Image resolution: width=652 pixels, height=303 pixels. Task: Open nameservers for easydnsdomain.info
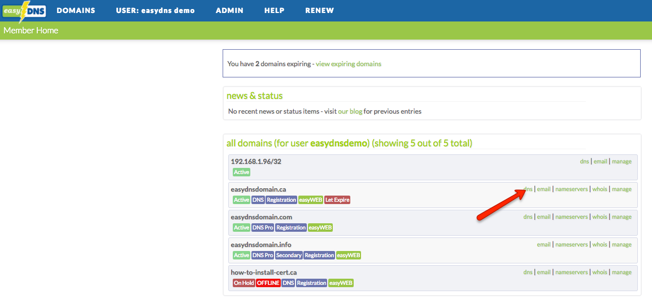click(x=572, y=245)
